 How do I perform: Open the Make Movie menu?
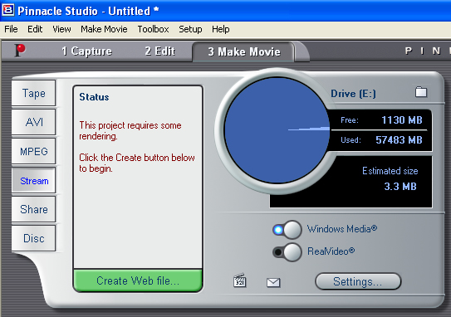click(104, 29)
